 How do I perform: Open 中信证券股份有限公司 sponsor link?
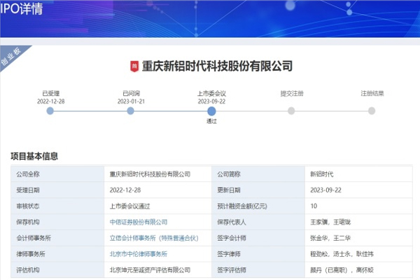point(139,222)
